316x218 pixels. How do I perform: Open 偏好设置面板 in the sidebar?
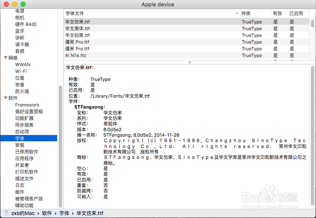pos(29,112)
